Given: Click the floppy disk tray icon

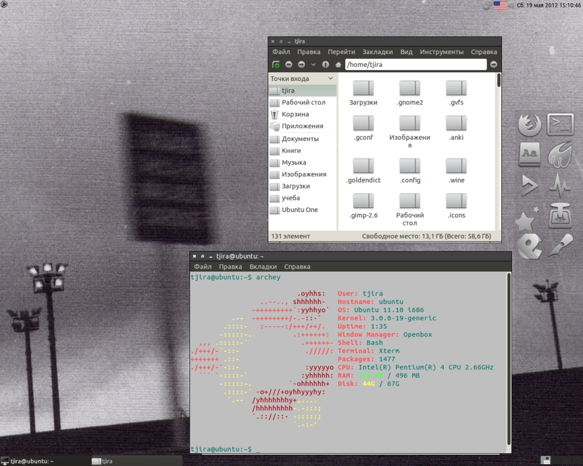Looking at the screenshot, I should pos(546,461).
